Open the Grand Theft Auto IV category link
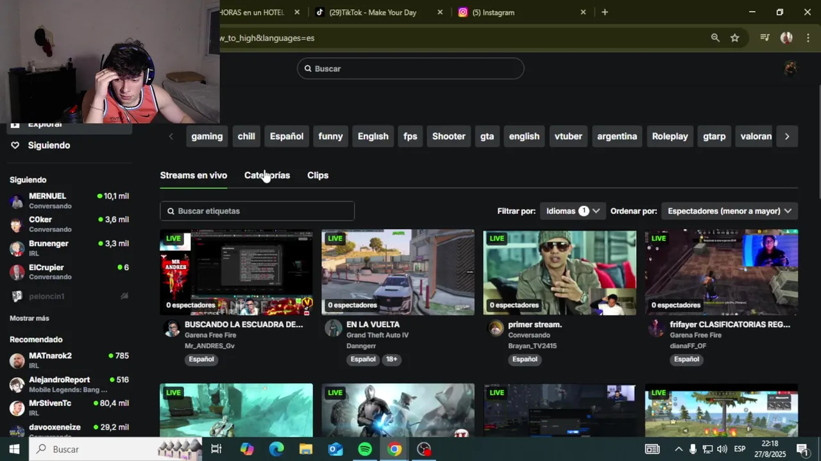Viewport: 821px width, 461px height. coord(377,335)
